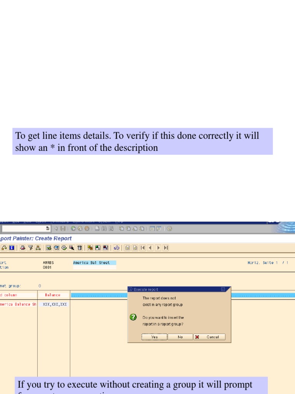Click the report name AMRBS
295x394 pixels.
pos(48,262)
